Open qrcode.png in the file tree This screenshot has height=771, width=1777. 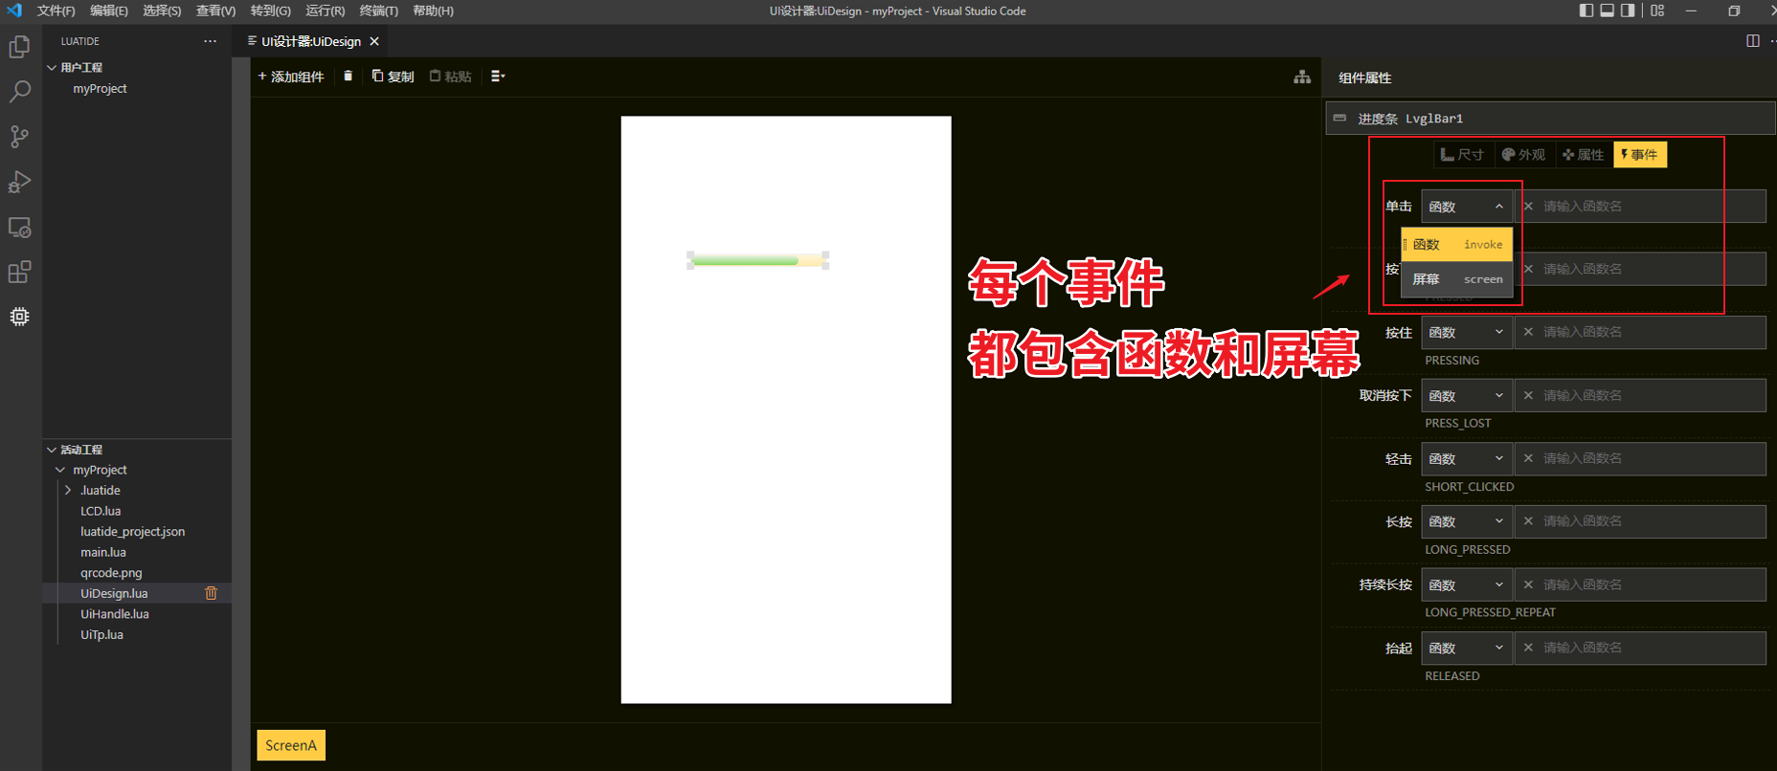point(111,573)
